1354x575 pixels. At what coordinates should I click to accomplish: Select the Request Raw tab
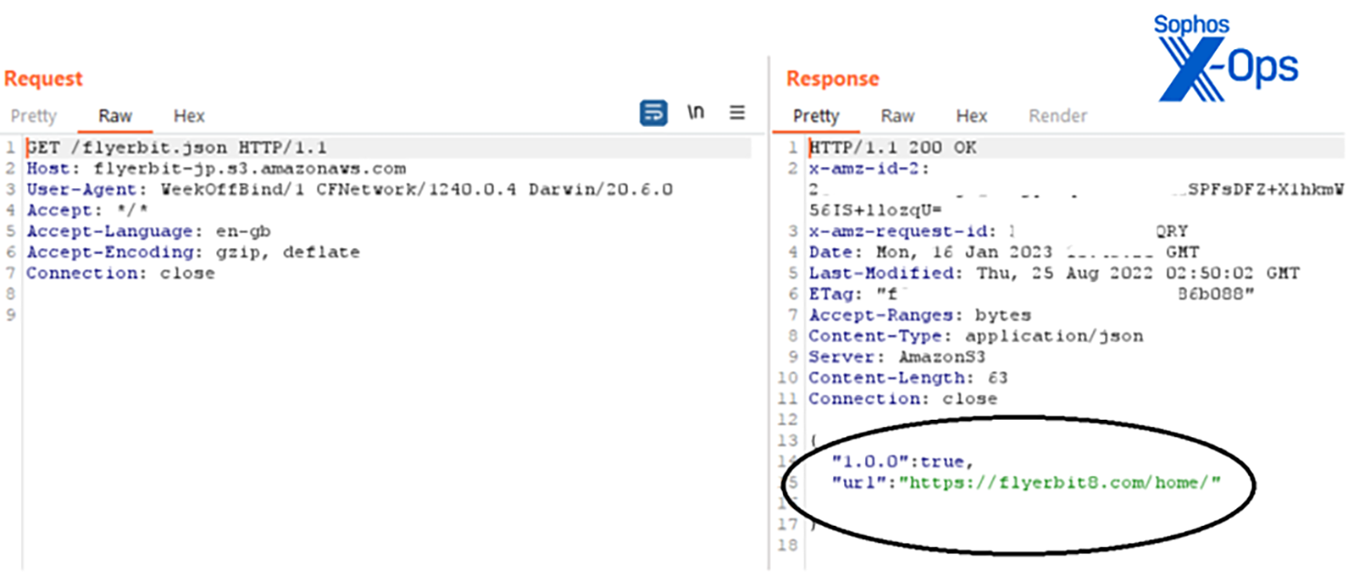coord(115,116)
